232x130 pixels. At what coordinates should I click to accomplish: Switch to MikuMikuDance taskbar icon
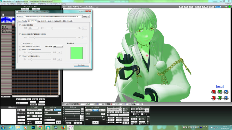48,127
